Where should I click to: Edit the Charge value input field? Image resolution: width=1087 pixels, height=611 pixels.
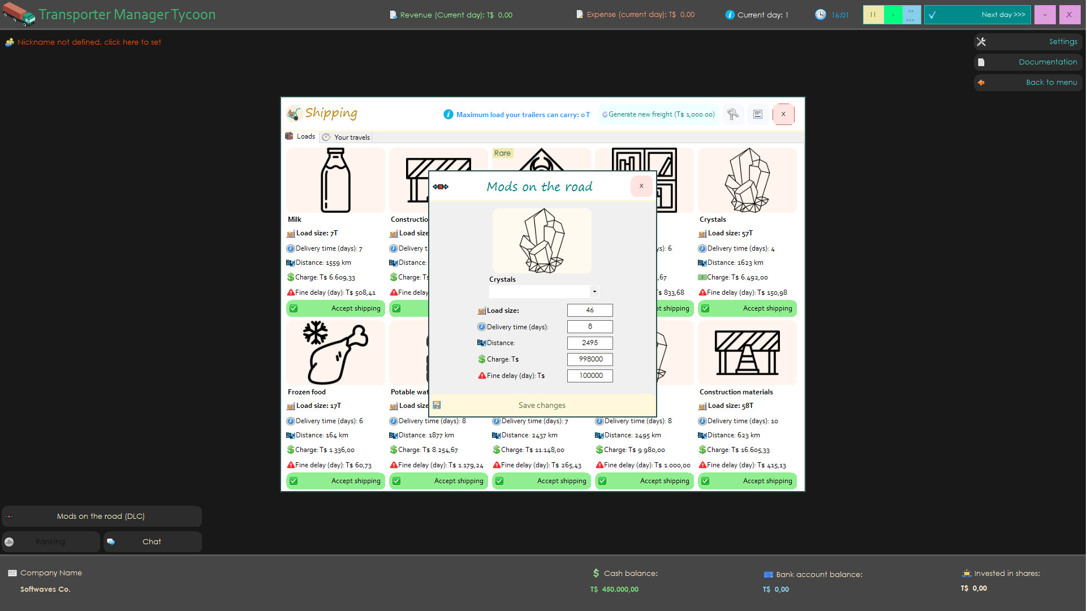590,359
